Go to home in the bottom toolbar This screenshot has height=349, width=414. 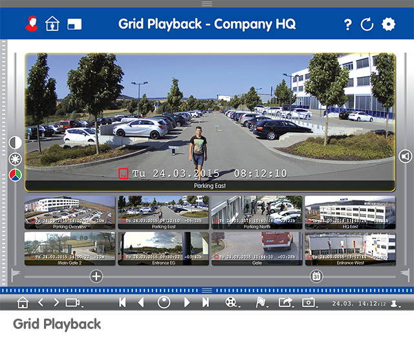(x=23, y=302)
